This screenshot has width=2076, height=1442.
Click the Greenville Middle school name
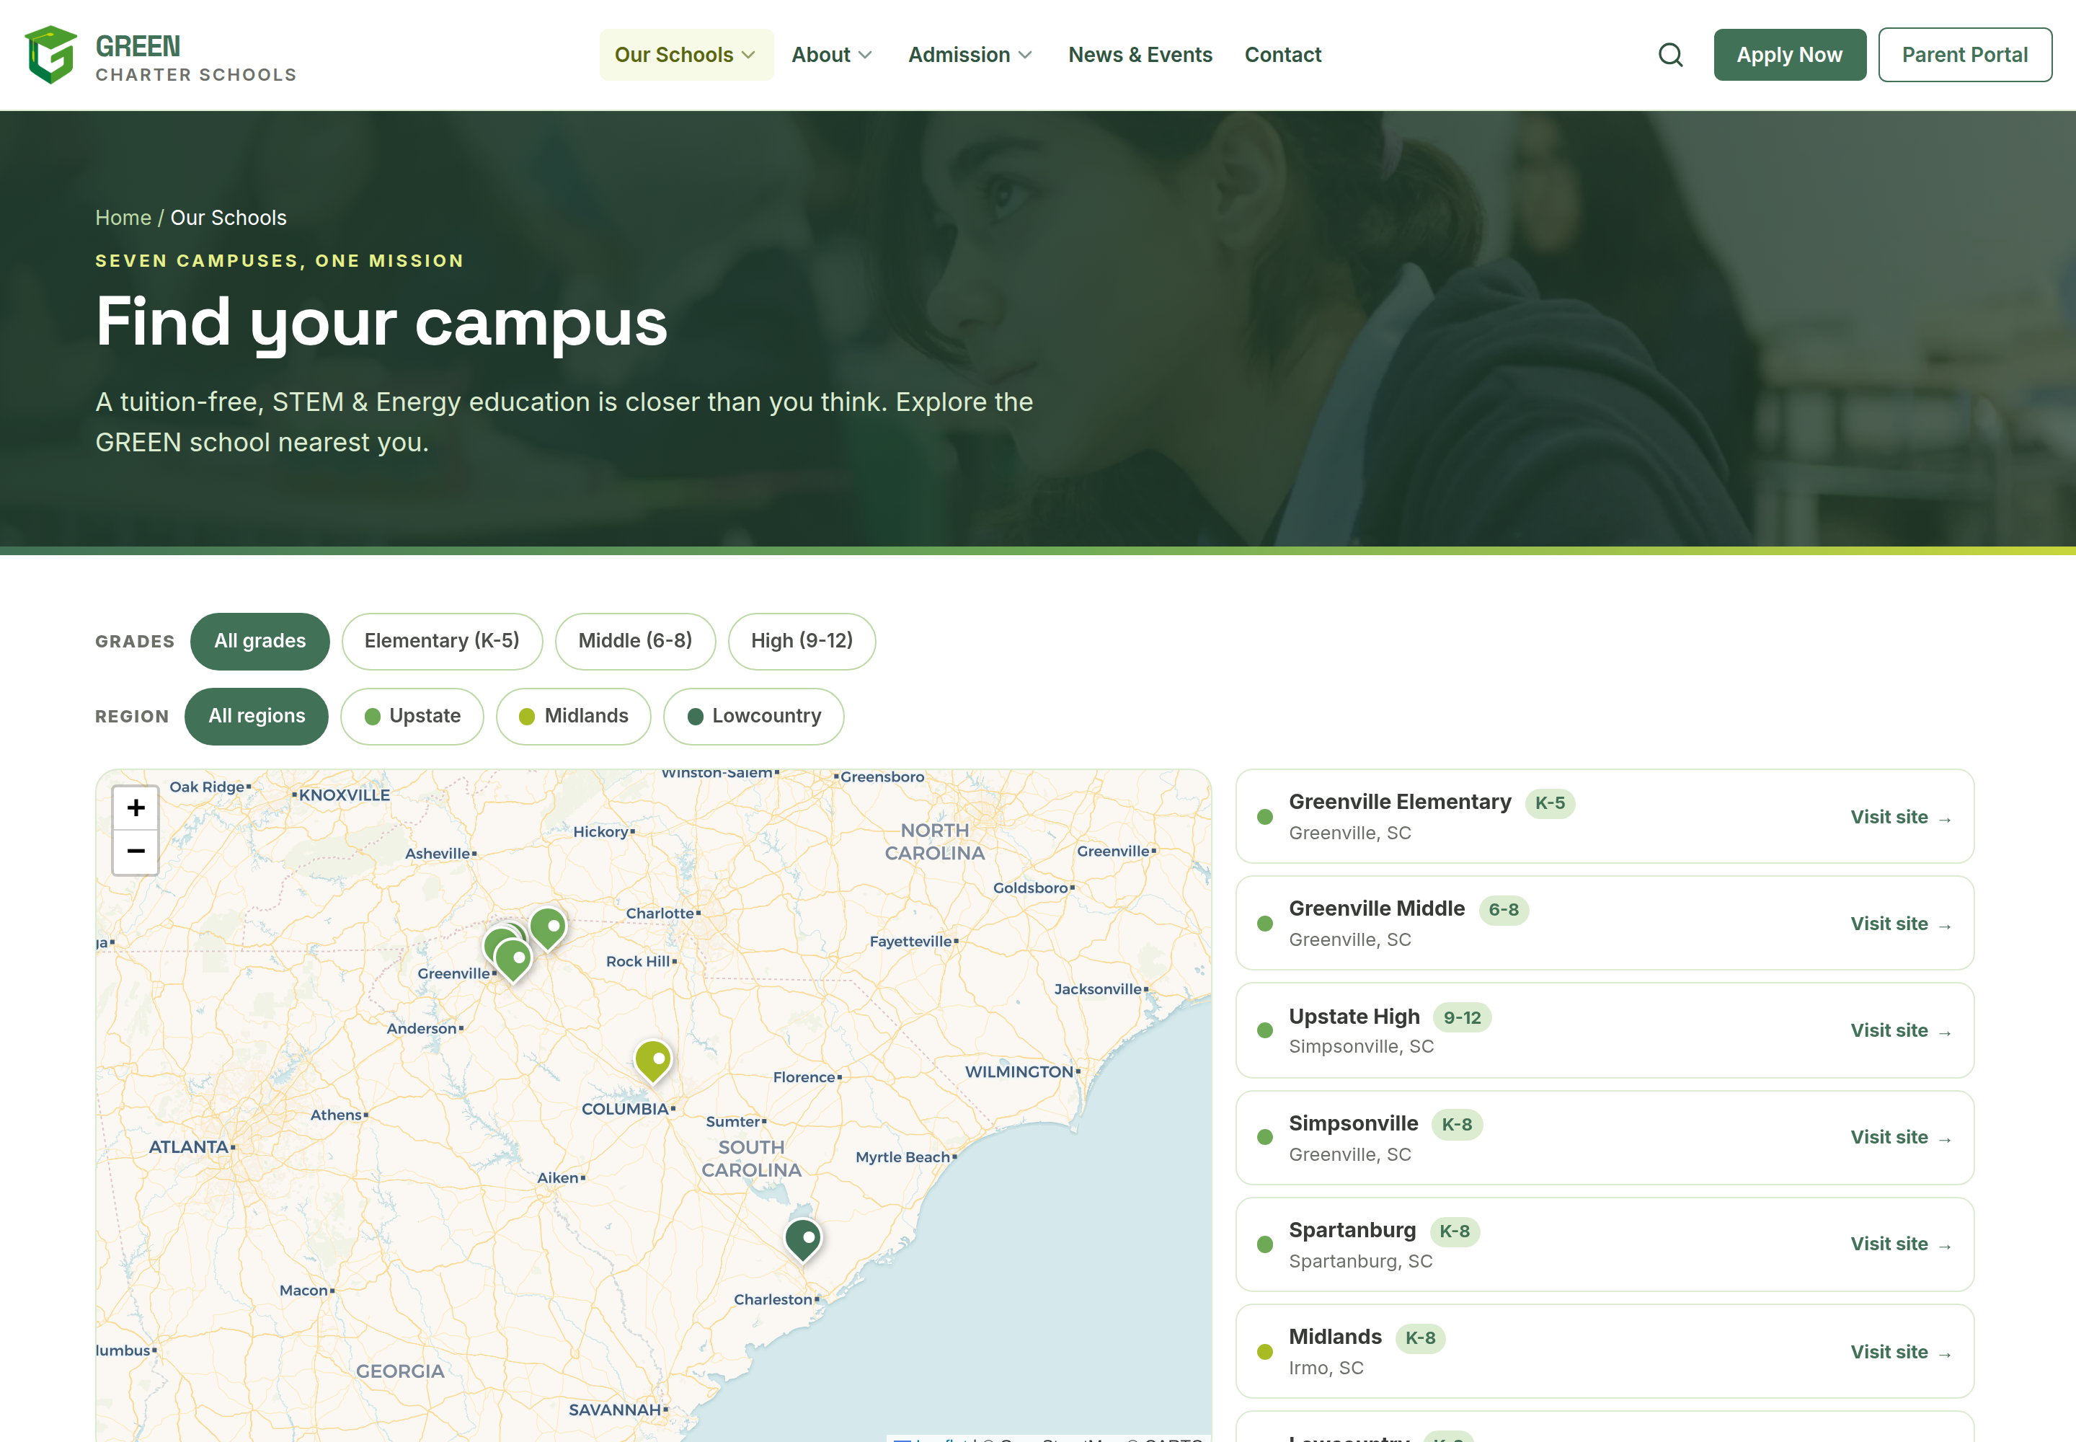1376,909
